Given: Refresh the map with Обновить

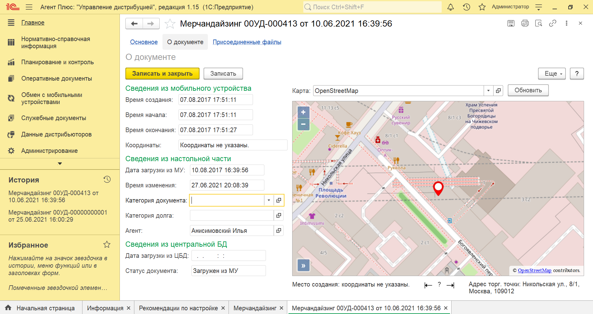Looking at the screenshot, I should click(528, 90).
